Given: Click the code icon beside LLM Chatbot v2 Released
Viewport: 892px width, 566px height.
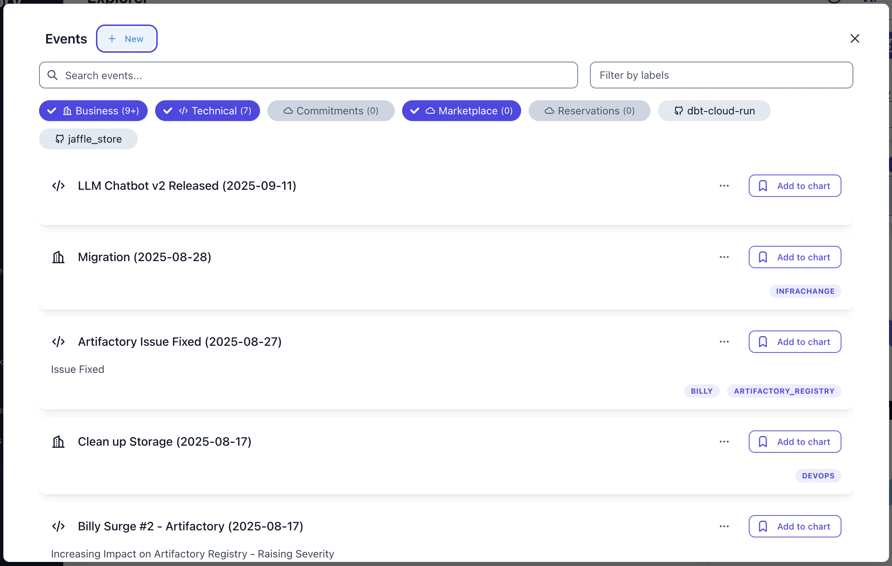Looking at the screenshot, I should point(58,186).
